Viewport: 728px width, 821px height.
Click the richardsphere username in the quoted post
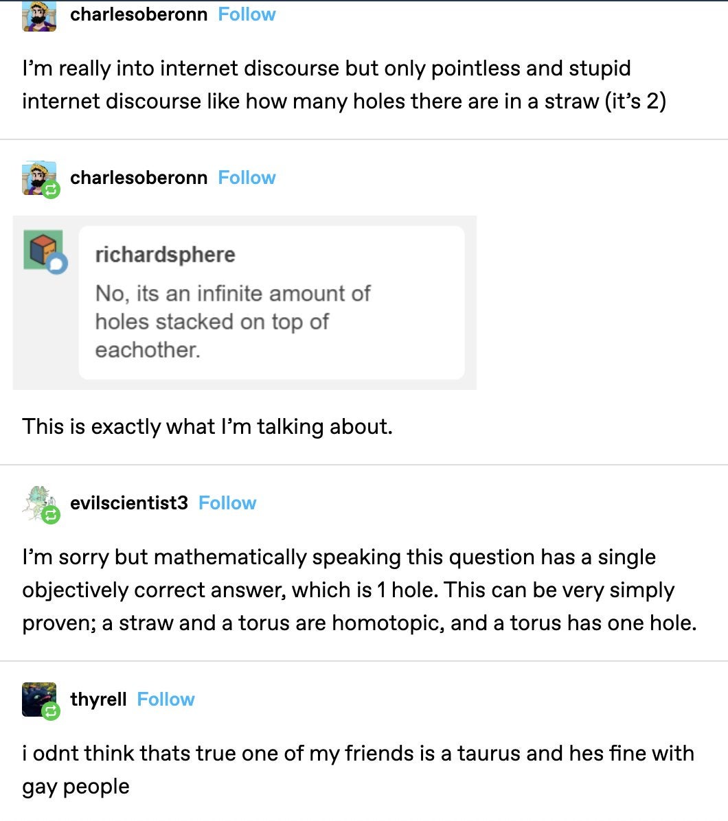(x=165, y=254)
